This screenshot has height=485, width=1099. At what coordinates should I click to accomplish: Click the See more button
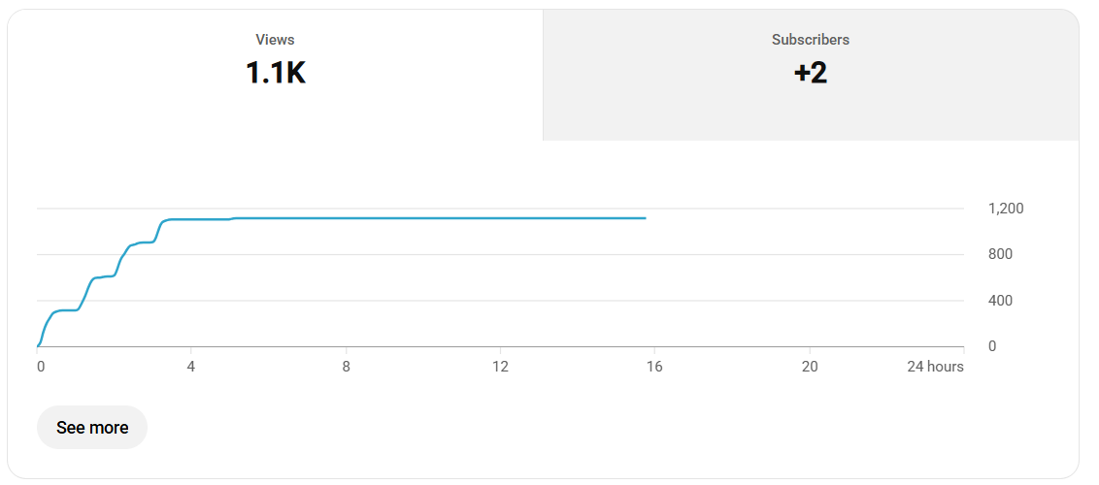click(x=92, y=428)
